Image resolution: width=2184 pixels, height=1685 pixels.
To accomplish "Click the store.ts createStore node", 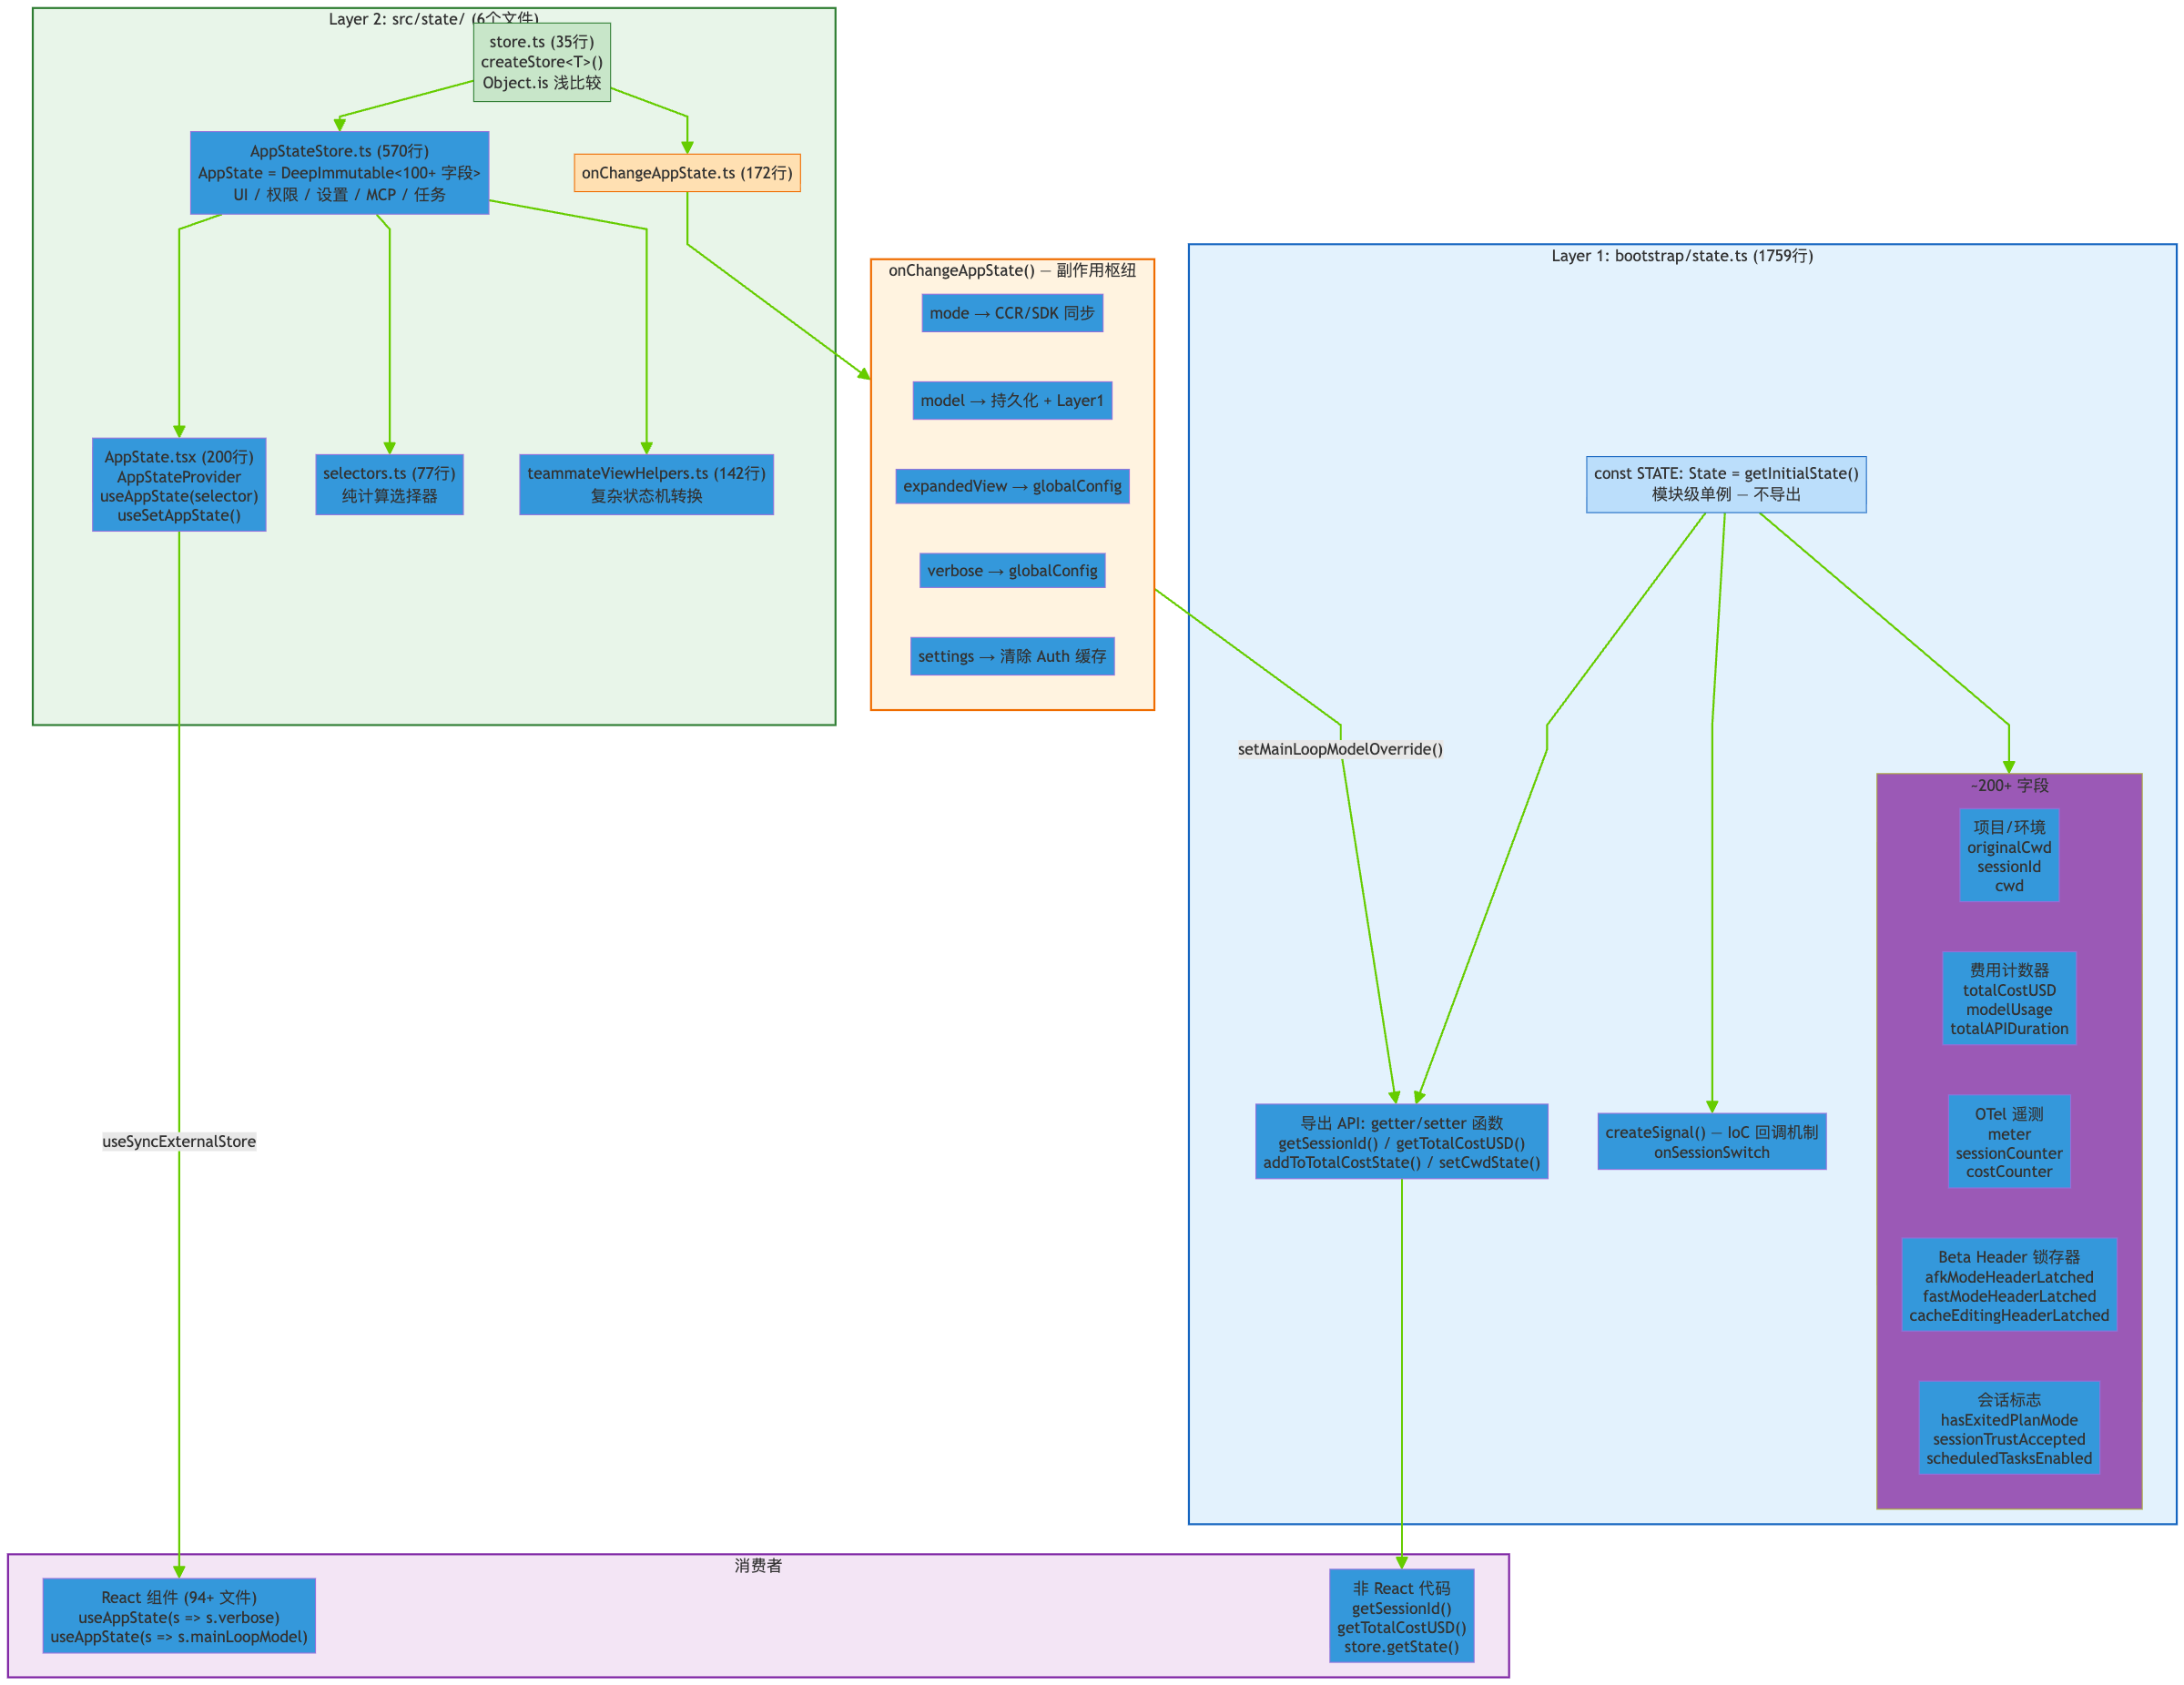I will tap(541, 62).
